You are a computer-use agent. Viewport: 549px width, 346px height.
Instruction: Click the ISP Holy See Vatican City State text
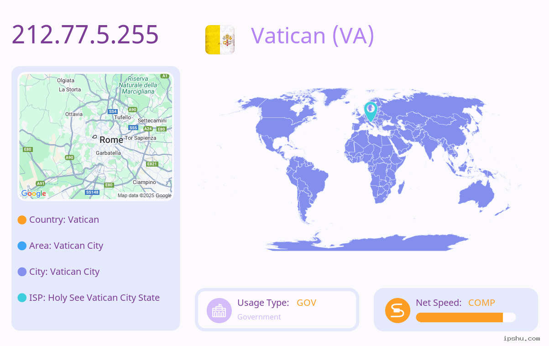94,298
